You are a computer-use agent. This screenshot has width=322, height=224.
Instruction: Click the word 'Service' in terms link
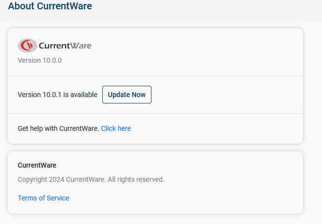(58, 198)
